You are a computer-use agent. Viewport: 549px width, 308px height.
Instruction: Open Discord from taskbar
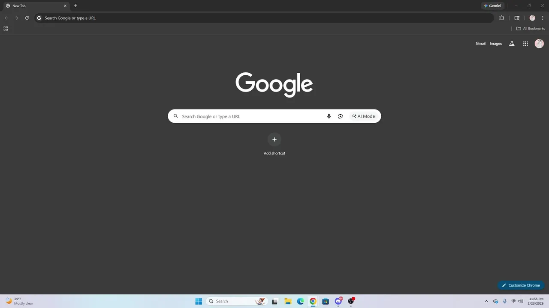point(338,301)
